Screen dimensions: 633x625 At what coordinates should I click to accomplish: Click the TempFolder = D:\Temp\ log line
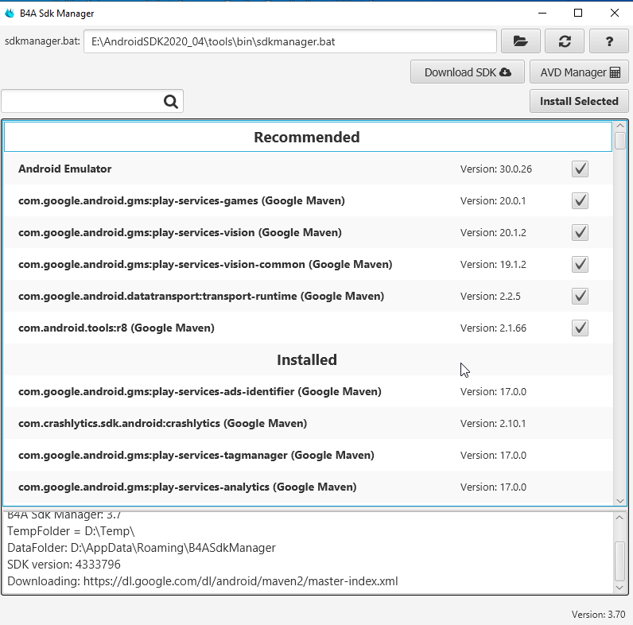[71, 531]
